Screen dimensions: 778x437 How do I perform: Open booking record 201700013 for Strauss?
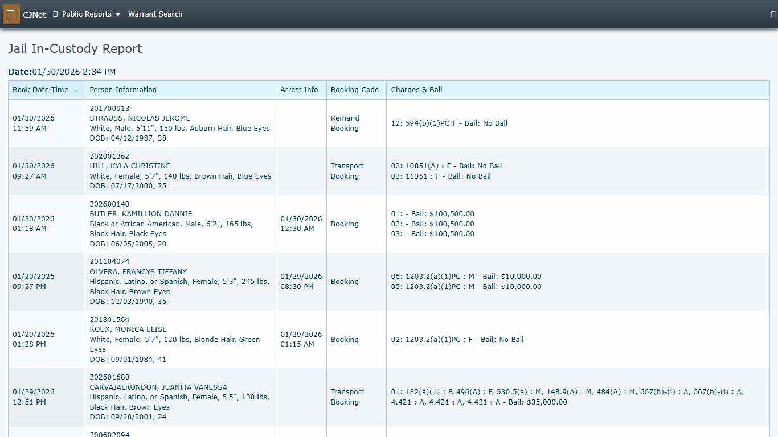tap(109, 108)
